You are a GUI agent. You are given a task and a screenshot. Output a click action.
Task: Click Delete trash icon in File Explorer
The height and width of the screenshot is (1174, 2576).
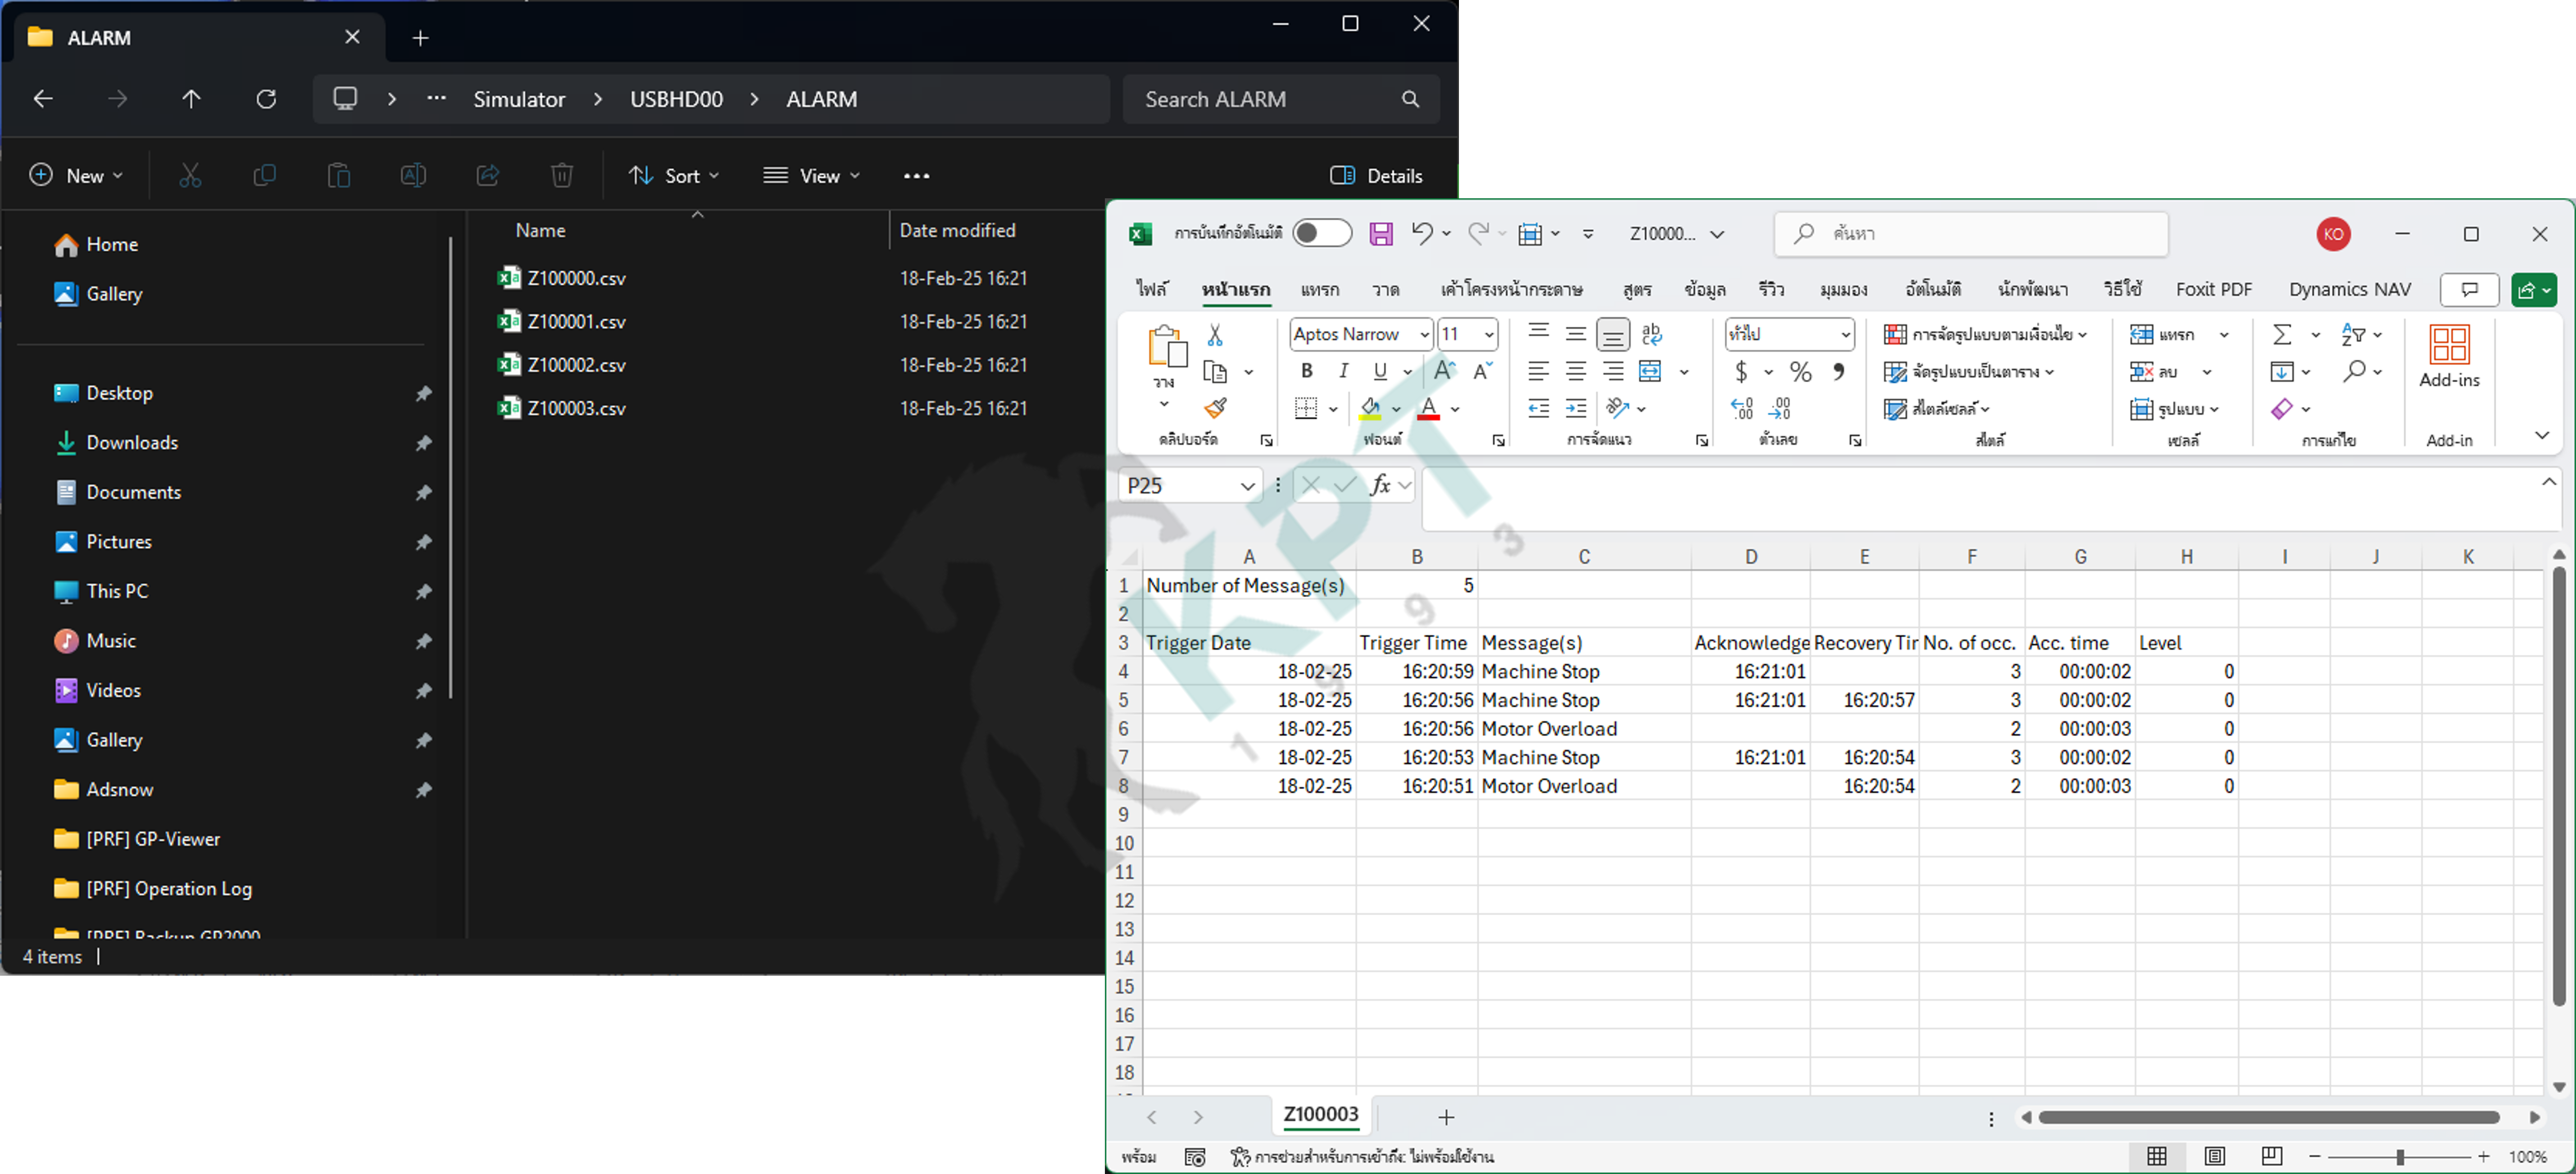pyautogui.click(x=562, y=175)
